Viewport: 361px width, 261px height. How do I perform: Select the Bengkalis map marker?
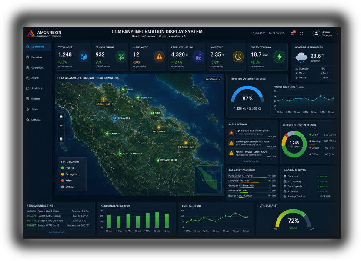click(x=138, y=98)
